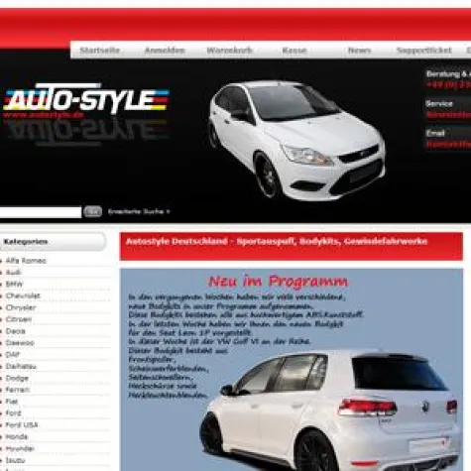This screenshot has height=471, width=471.
Task: Select Hyundai category
Action: pyautogui.click(x=20, y=448)
